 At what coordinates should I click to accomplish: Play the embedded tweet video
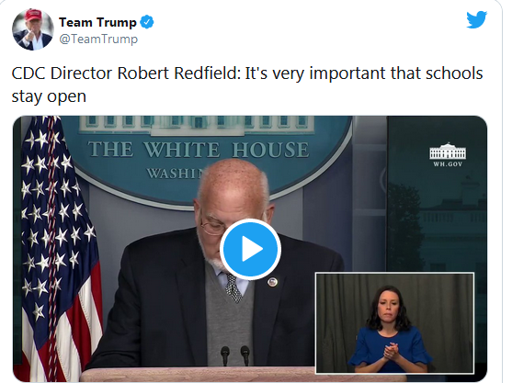250,249
